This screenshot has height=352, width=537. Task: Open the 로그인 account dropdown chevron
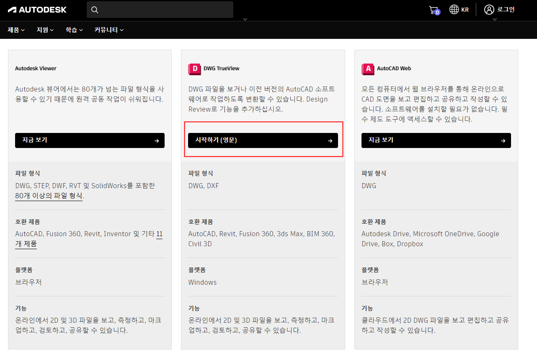click(495, 19)
